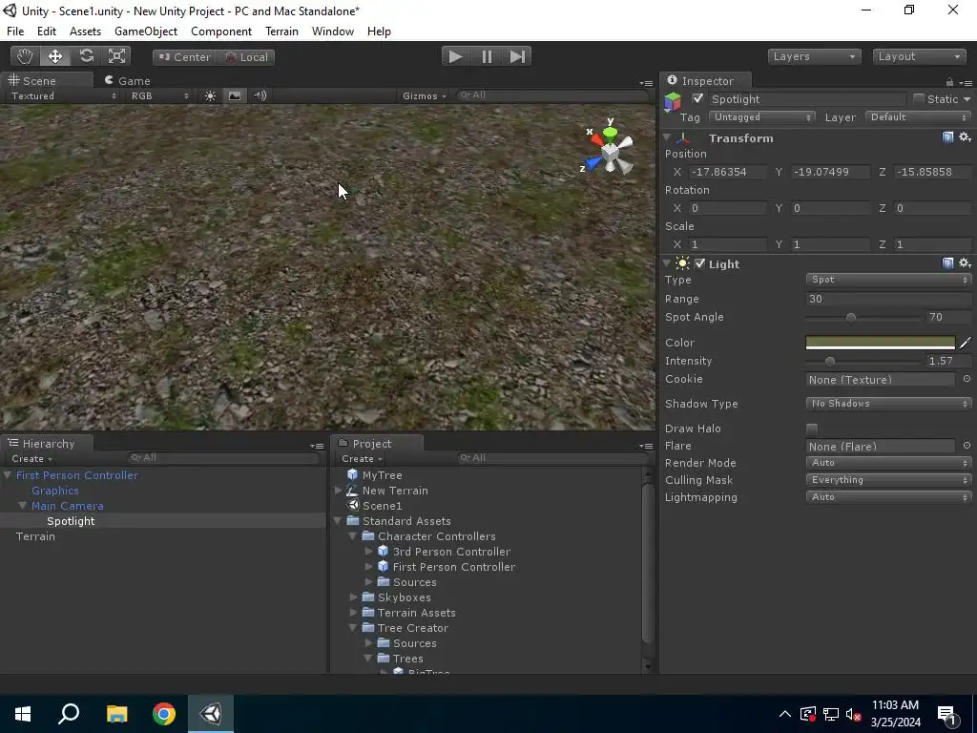Open Windows search from the taskbar
The height and width of the screenshot is (733, 977).
pyautogui.click(x=69, y=714)
